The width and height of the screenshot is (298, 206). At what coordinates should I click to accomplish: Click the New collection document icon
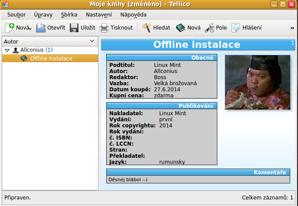pos(10,28)
